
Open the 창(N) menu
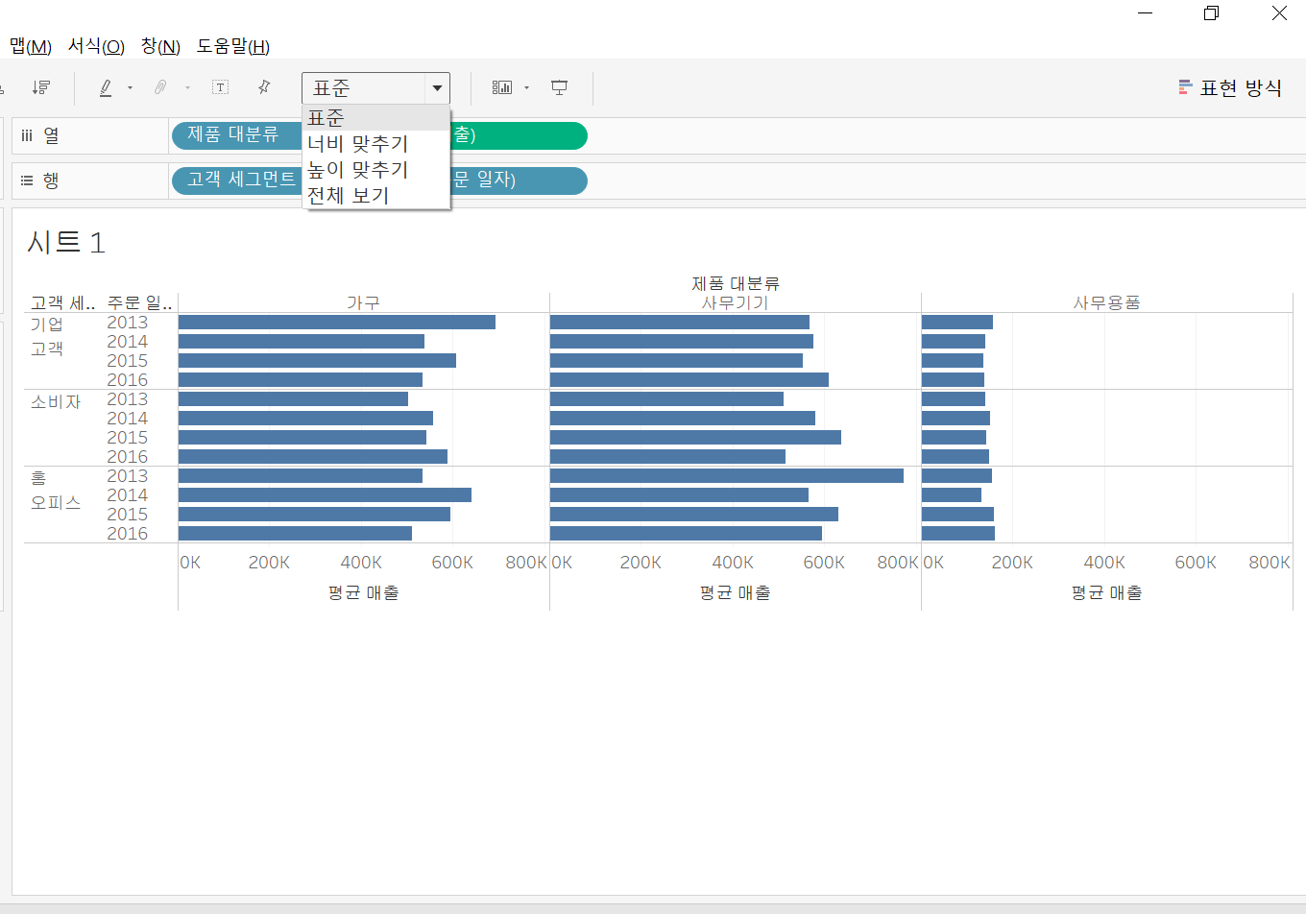coord(160,46)
